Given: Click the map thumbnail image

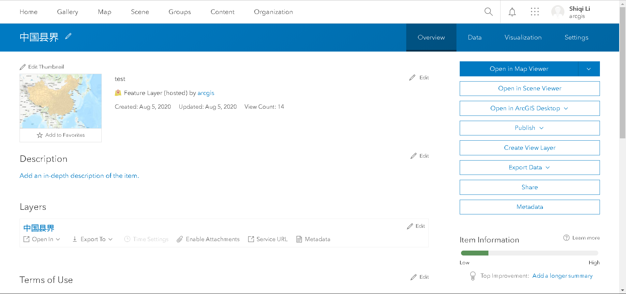Looking at the screenshot, I should point(61,101).
